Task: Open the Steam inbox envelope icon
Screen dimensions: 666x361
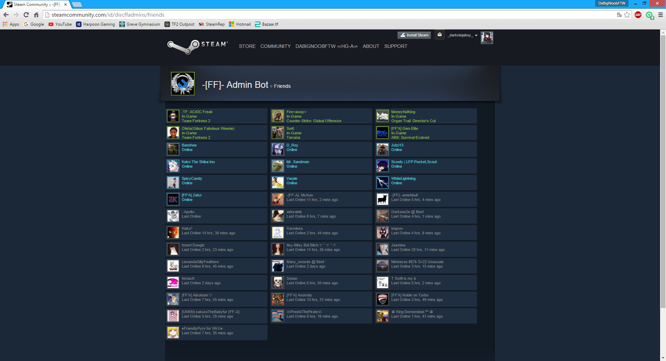Action: 439,35
